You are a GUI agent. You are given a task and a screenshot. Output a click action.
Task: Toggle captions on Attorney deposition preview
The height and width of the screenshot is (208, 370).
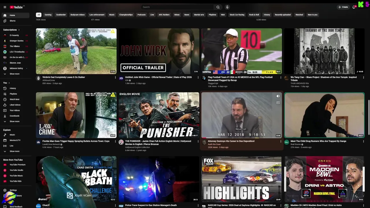pos(278,103)
